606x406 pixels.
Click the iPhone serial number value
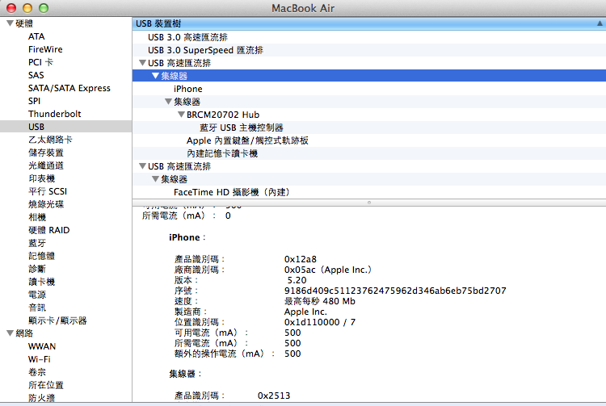pyautogui.click(x=395, y=291)
